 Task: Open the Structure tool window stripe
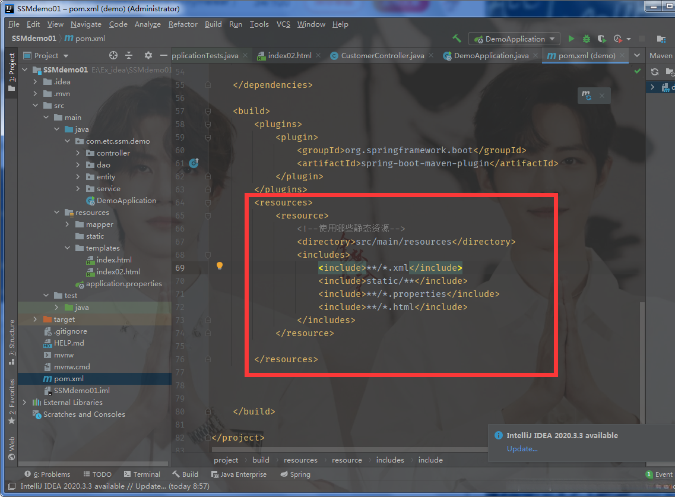point(12,343)
